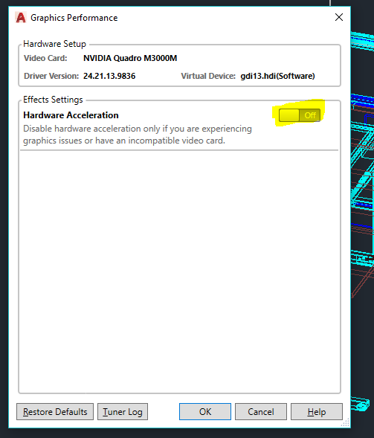Click the AutoCAD logo icon in title bar

(x=21, y=18)
